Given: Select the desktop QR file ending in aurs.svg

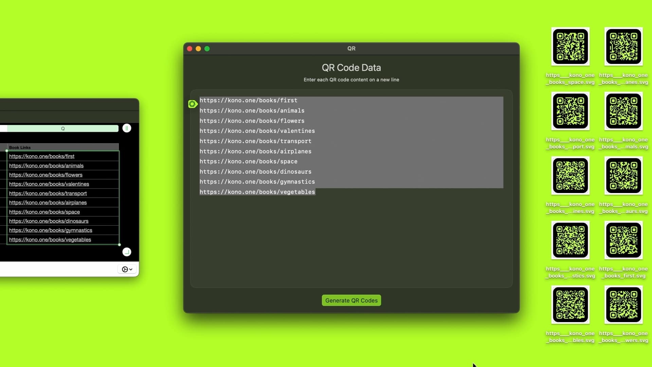Looking at the screenshot, I should click(x=623, y=176).
